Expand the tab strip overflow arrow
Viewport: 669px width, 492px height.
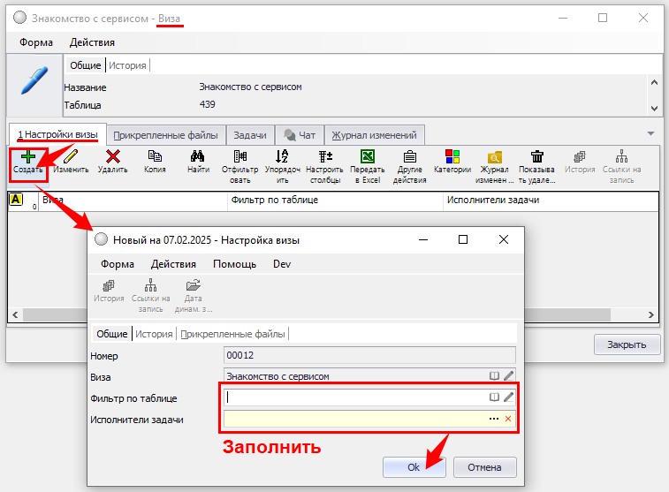coord(650,134)
